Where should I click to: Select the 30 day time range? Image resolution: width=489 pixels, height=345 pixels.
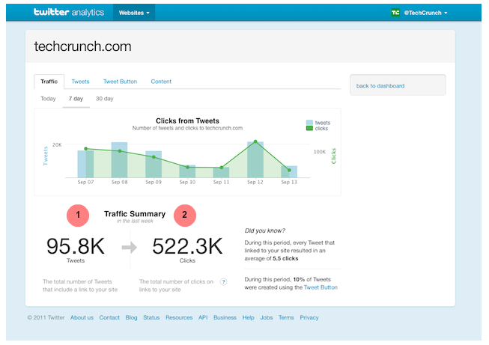click(x=104, y=99)
